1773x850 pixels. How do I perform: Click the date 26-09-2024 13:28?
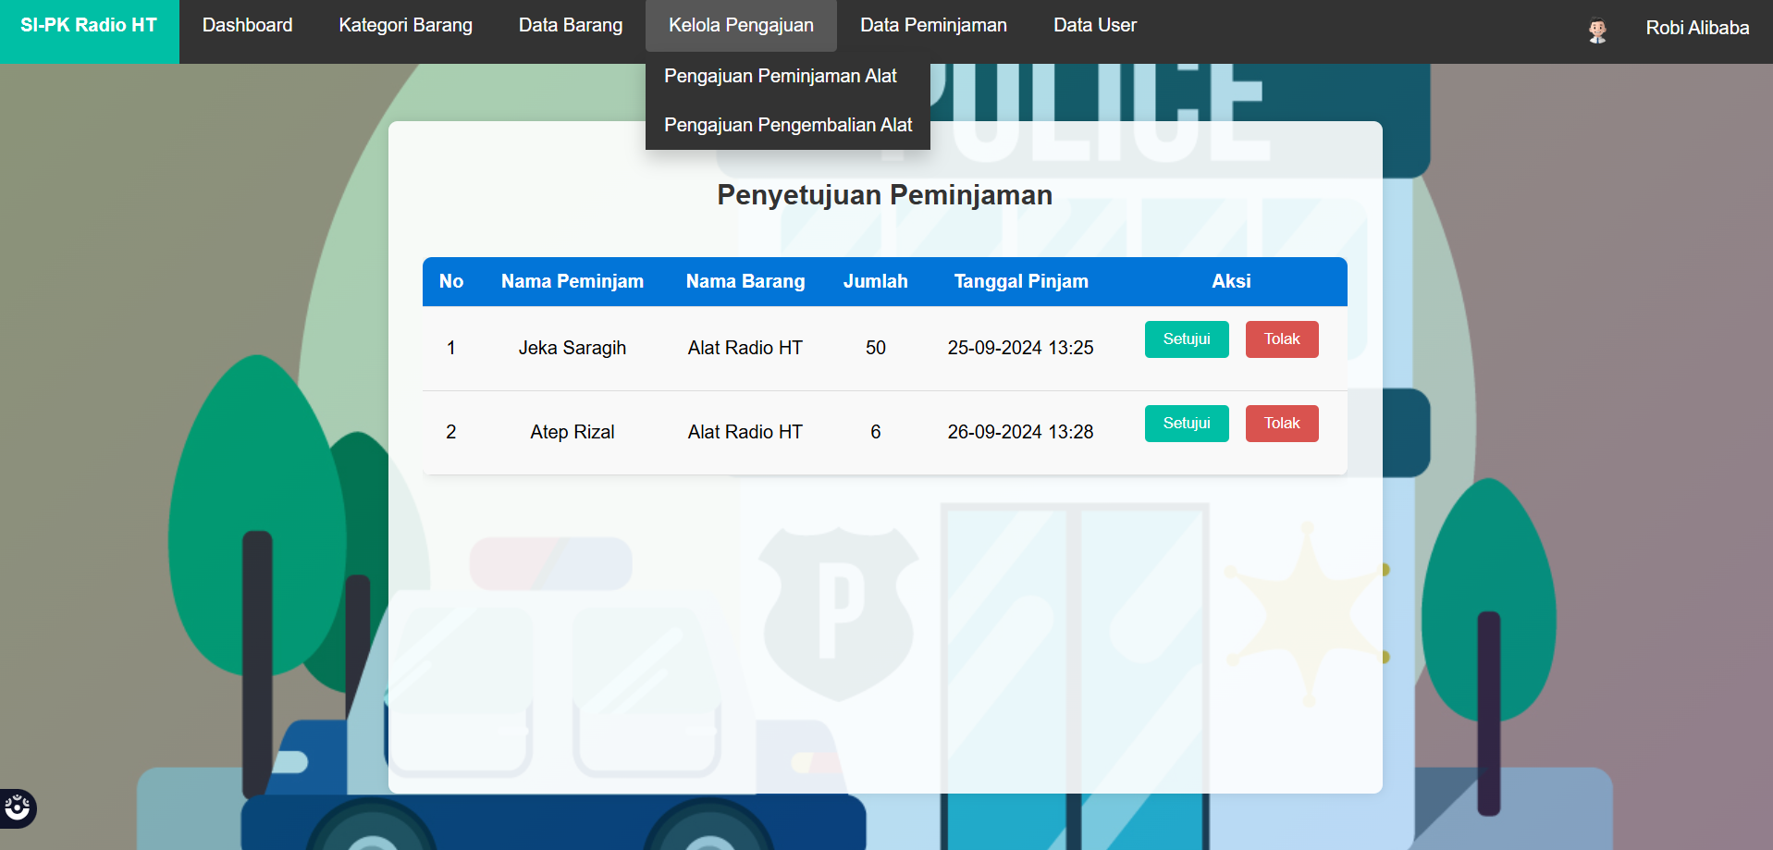click(1020, 432)
